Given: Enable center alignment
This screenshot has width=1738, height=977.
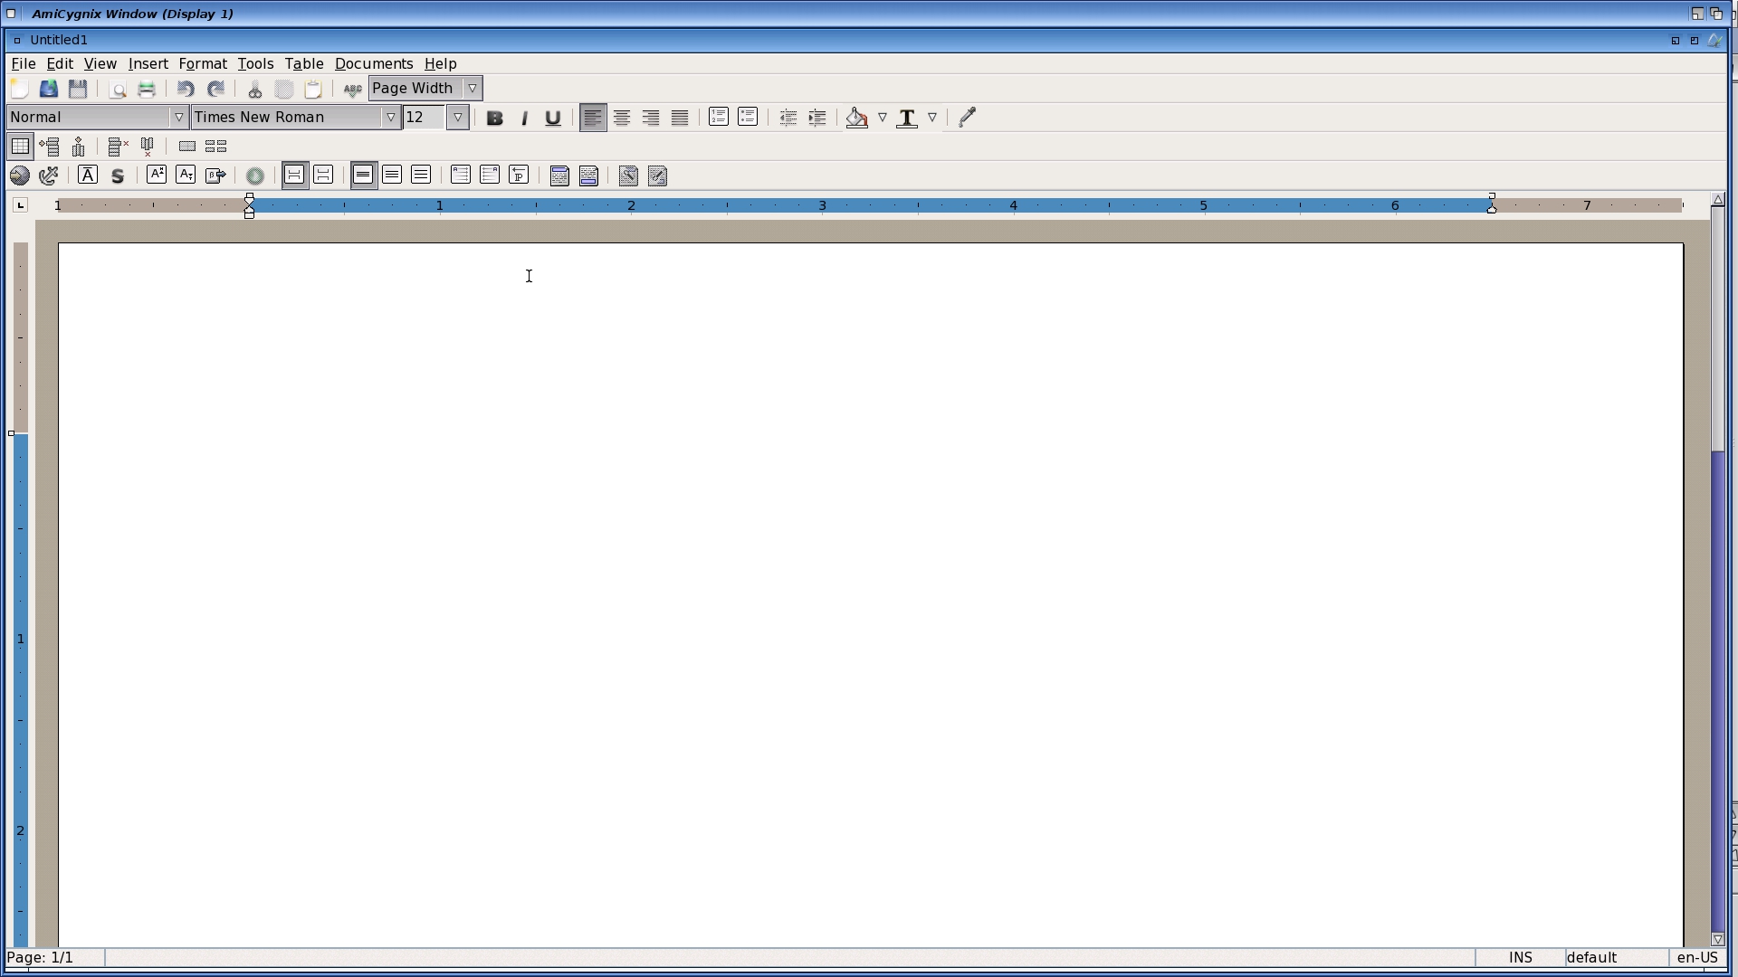Looking at the screenshot, I should [622, 118].
